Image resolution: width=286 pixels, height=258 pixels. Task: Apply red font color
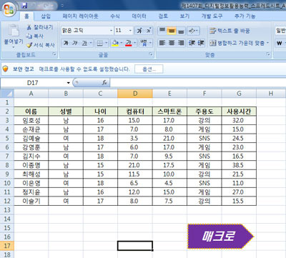pyautogui.click(x=129, y=43)
